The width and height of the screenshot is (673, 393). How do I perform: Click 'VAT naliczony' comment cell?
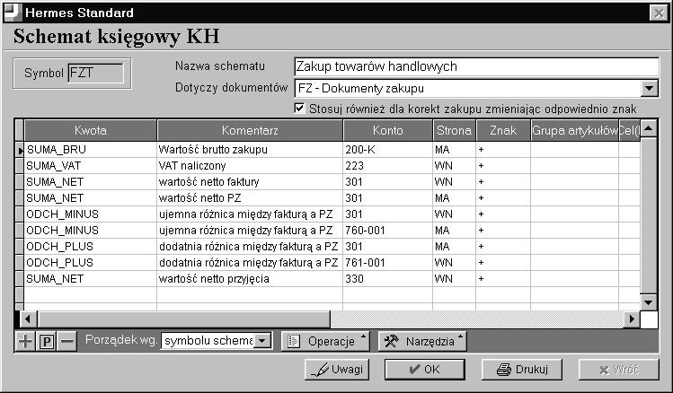point(250,166)
